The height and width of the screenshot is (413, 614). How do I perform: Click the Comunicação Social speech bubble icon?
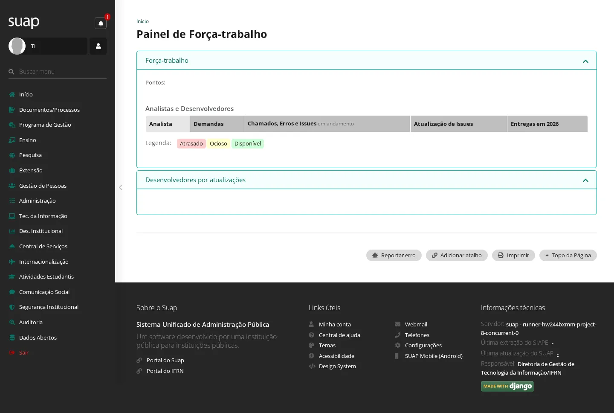pyautogui.click(x=12, y=292)
